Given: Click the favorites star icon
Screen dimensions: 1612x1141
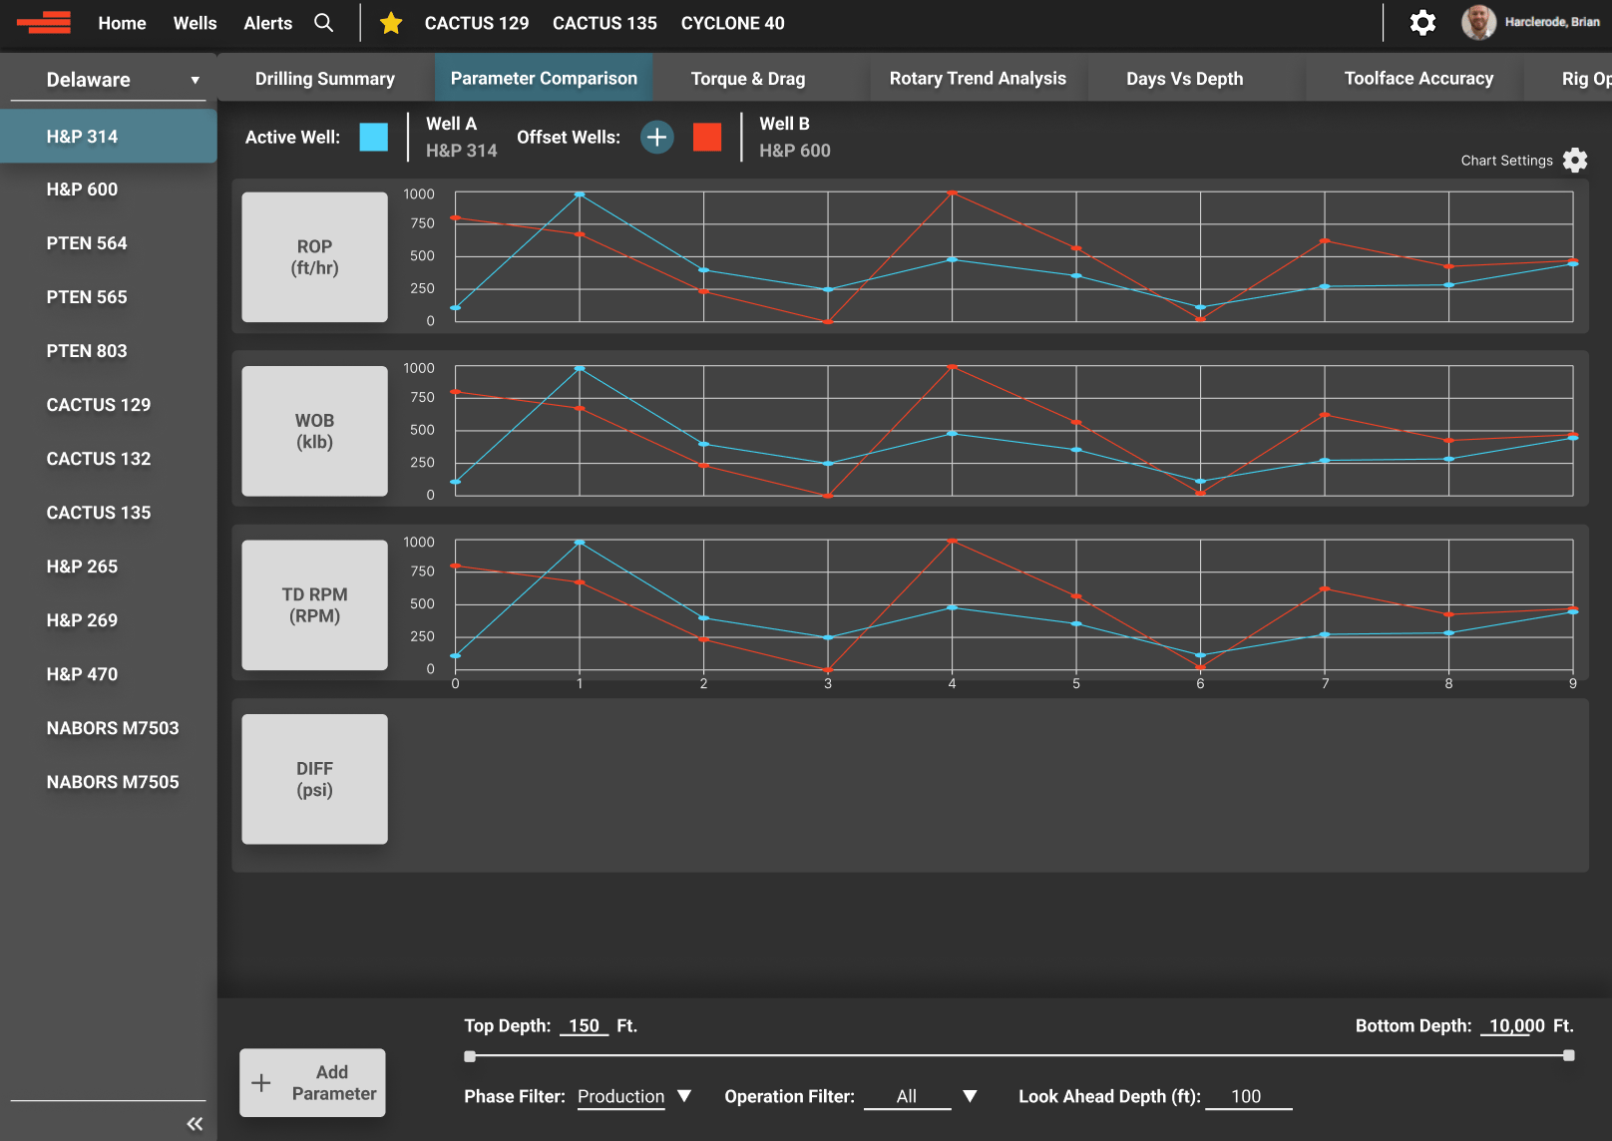Looking at the screenshot, I should coord(390,23).
